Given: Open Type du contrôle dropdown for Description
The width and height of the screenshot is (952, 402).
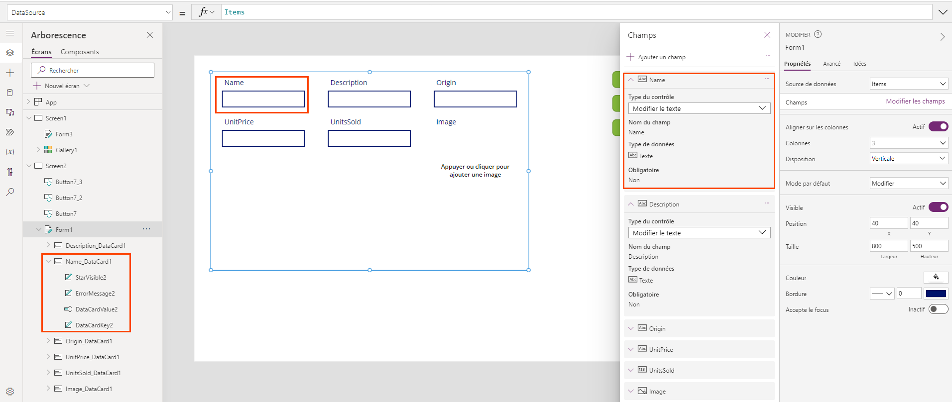Looking at the screenshot, I should 699,232.
